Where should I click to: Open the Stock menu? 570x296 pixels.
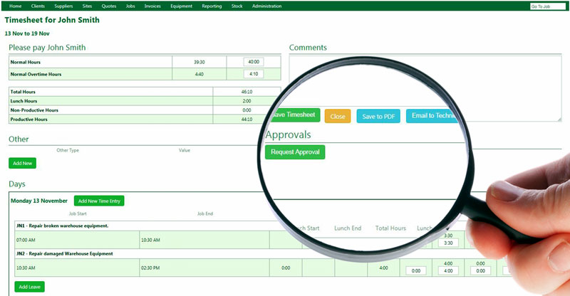pos(237,6)
